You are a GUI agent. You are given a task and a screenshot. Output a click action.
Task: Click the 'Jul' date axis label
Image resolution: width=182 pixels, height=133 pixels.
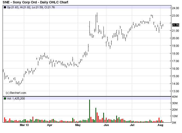(132, 125)
